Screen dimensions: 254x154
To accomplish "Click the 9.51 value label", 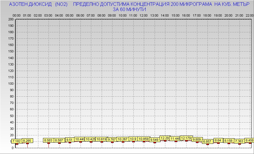I will [x=69, y=140].
